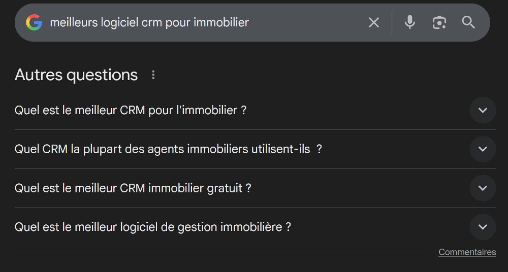Click the word "meilleurs" in the search box
508x272 pixels.
tap(74, 22)
